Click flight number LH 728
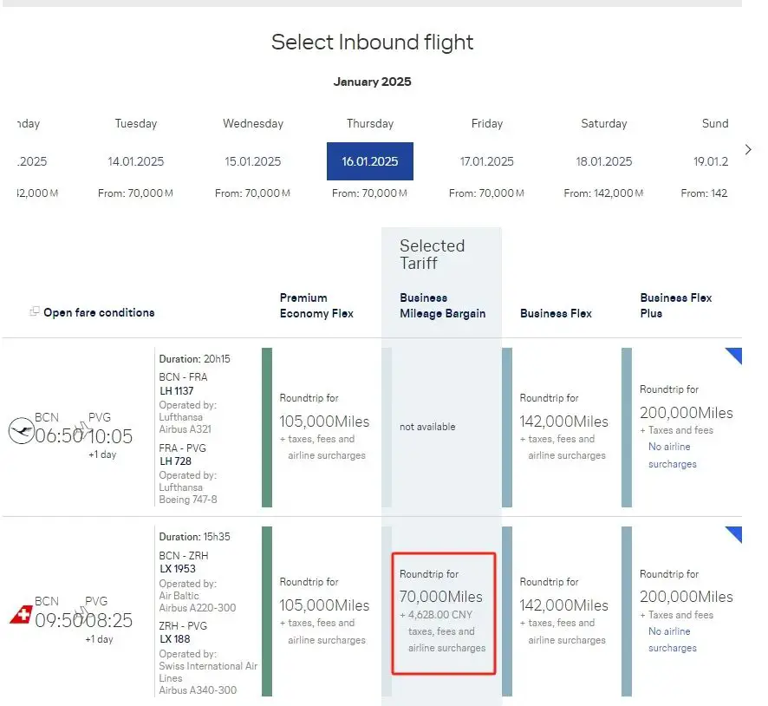Image resolution: width=768 pixels, height=706 pixels. 175,461
